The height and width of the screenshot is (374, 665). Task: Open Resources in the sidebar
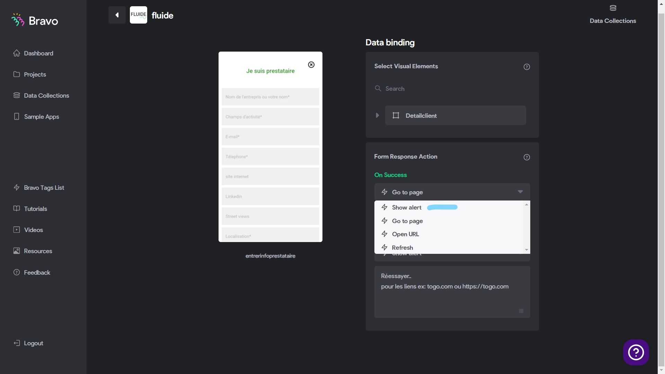point(33,251)
